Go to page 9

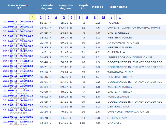click(95, 17)
